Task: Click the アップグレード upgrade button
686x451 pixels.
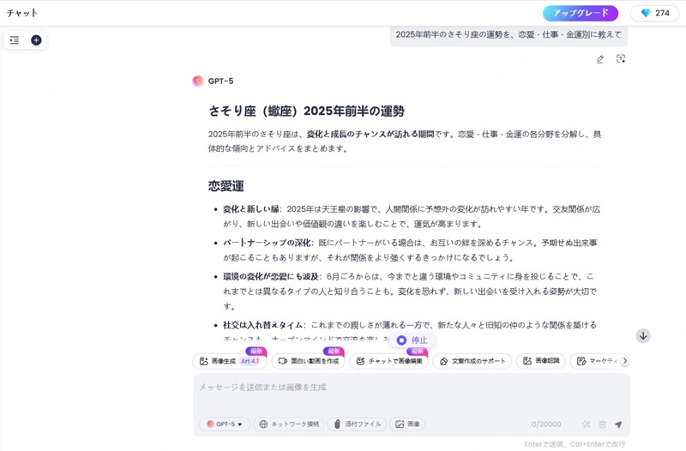Action: tap(580, 14)
